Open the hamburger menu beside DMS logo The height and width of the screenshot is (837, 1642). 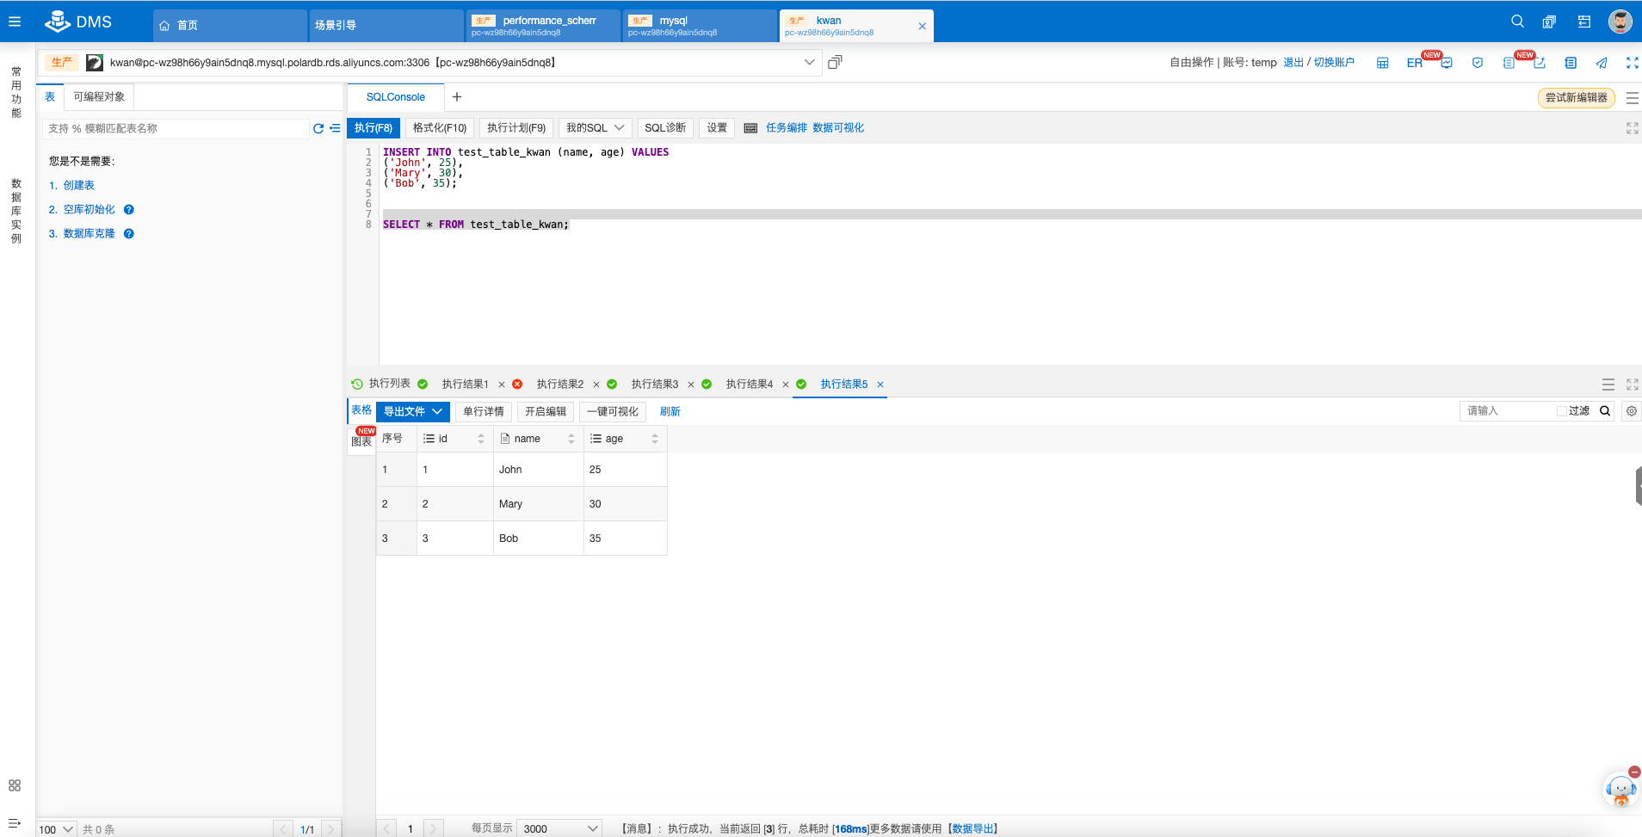(15, 22)
